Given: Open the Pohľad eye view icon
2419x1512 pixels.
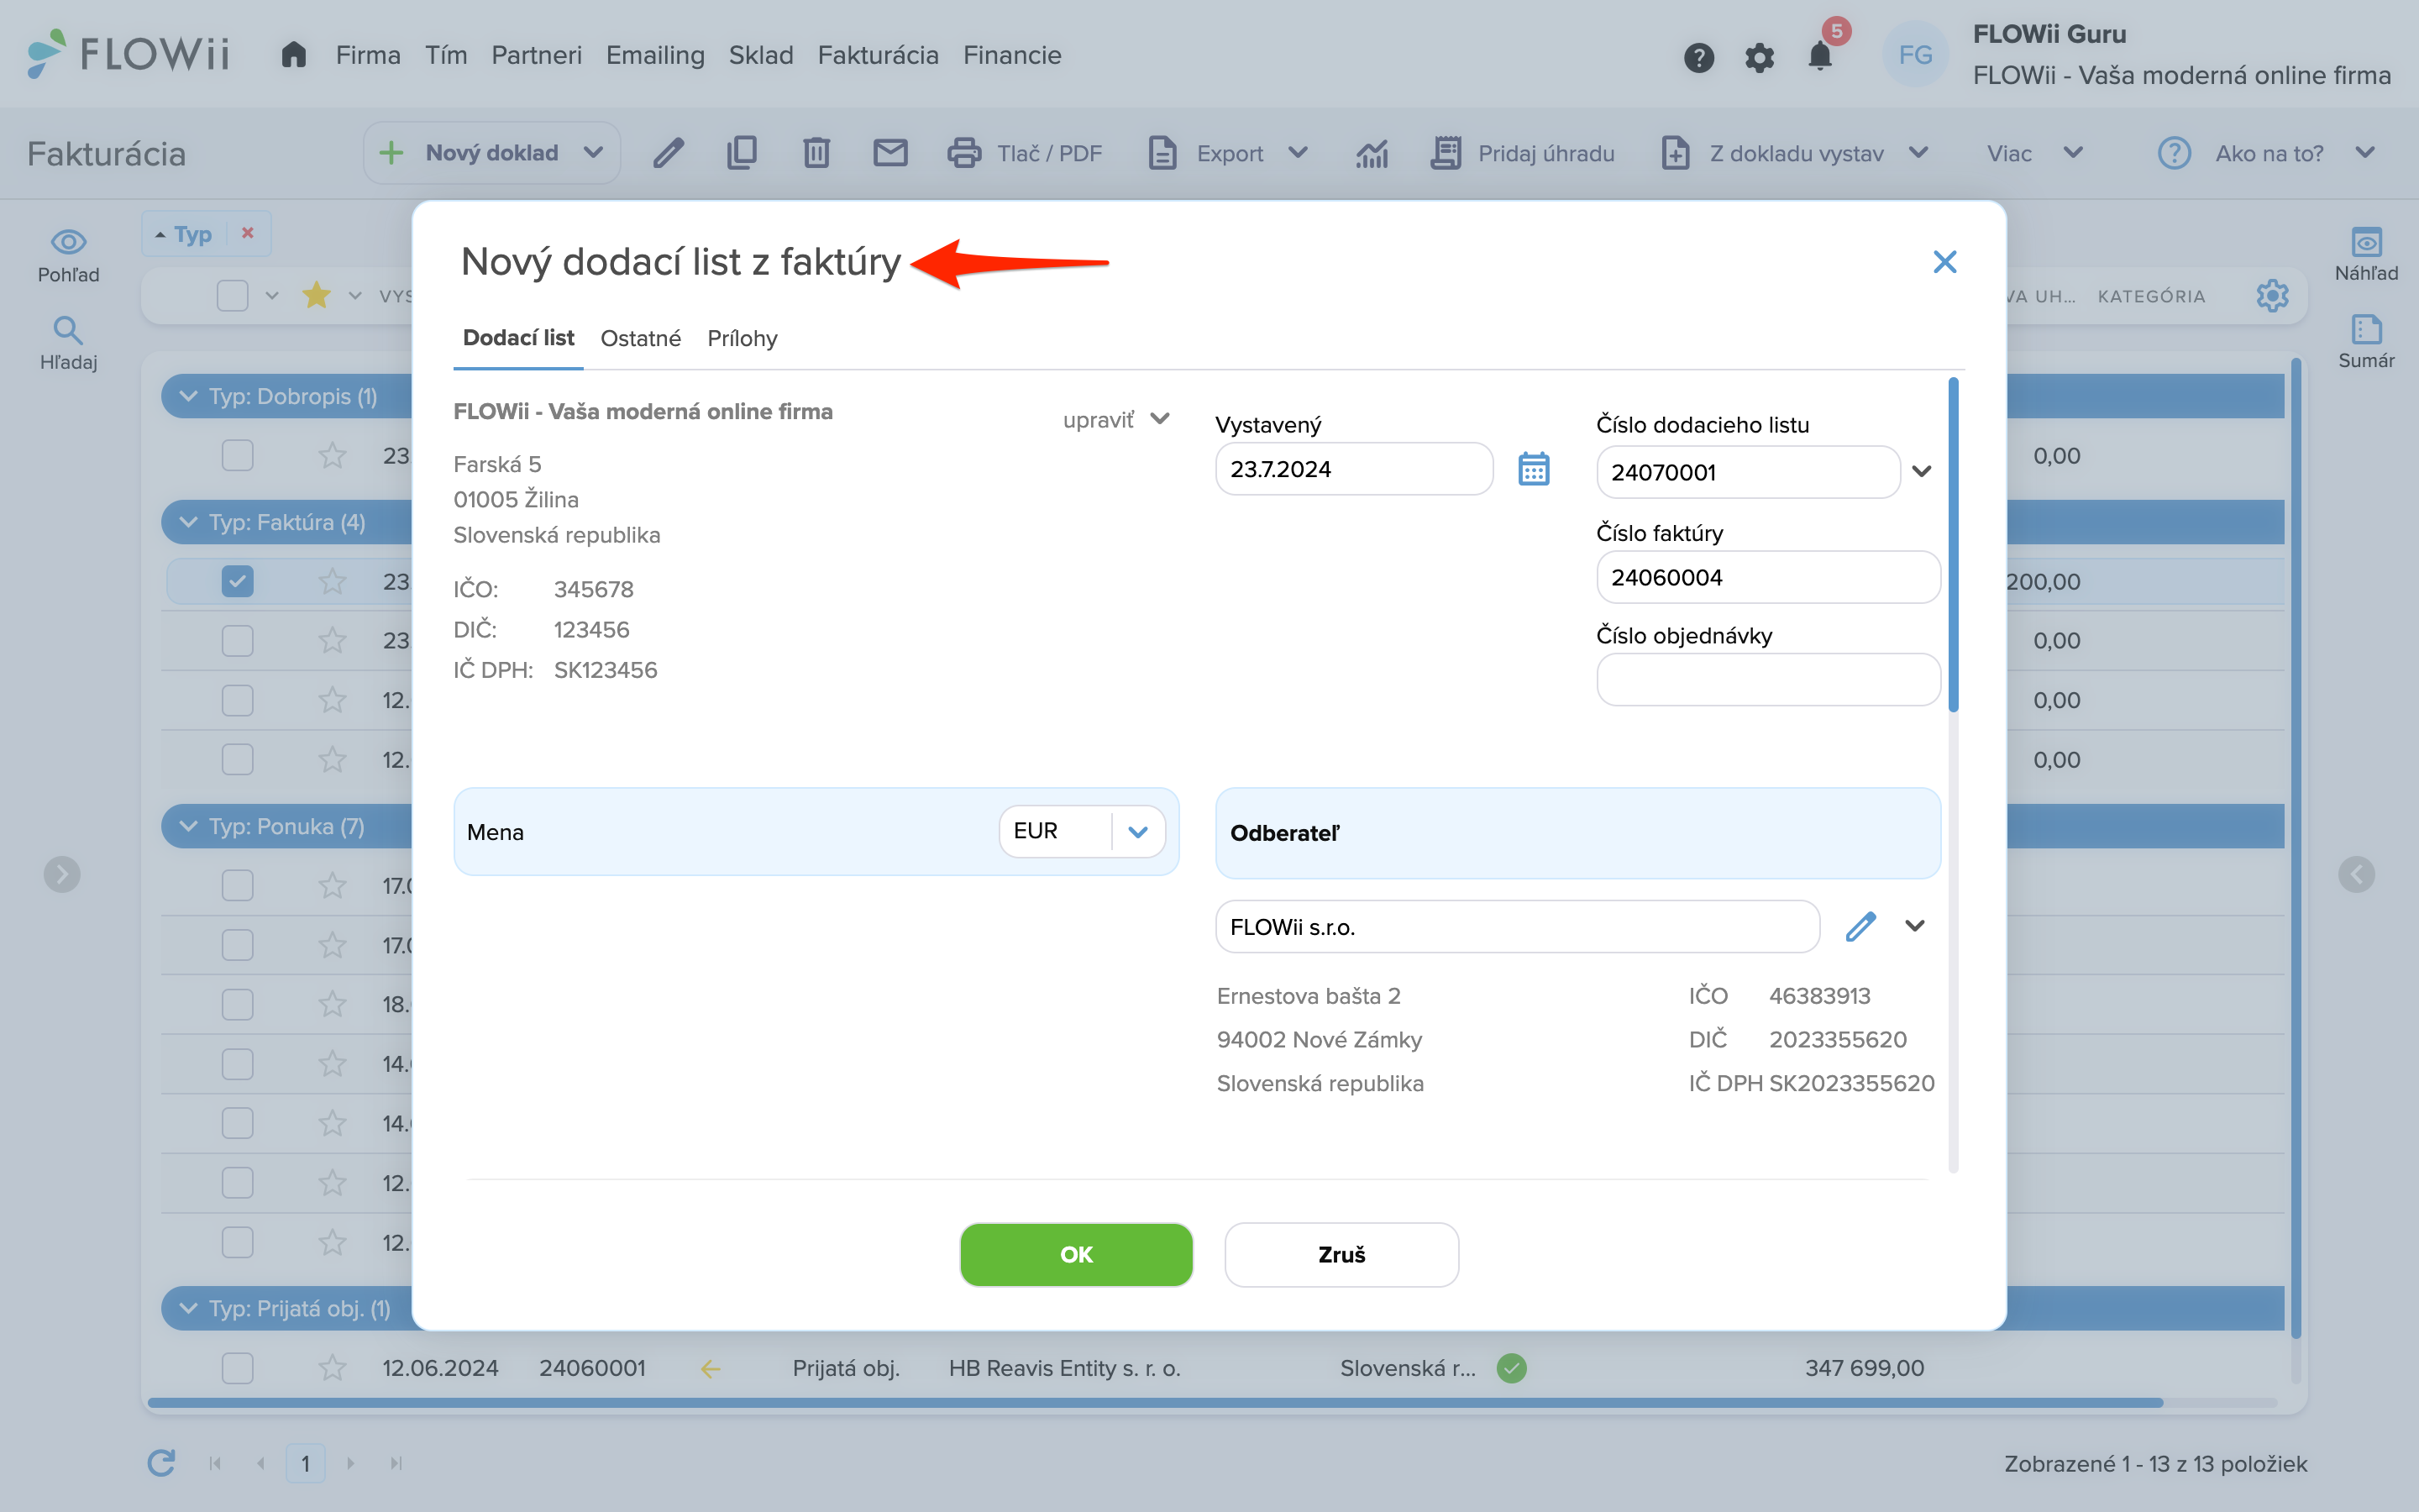Looking at the screenshot, I should tap(68, 256).
